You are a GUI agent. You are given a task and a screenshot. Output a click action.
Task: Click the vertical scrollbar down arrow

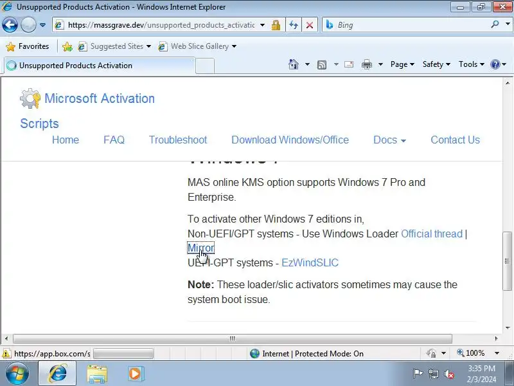(x=508, y=327)
